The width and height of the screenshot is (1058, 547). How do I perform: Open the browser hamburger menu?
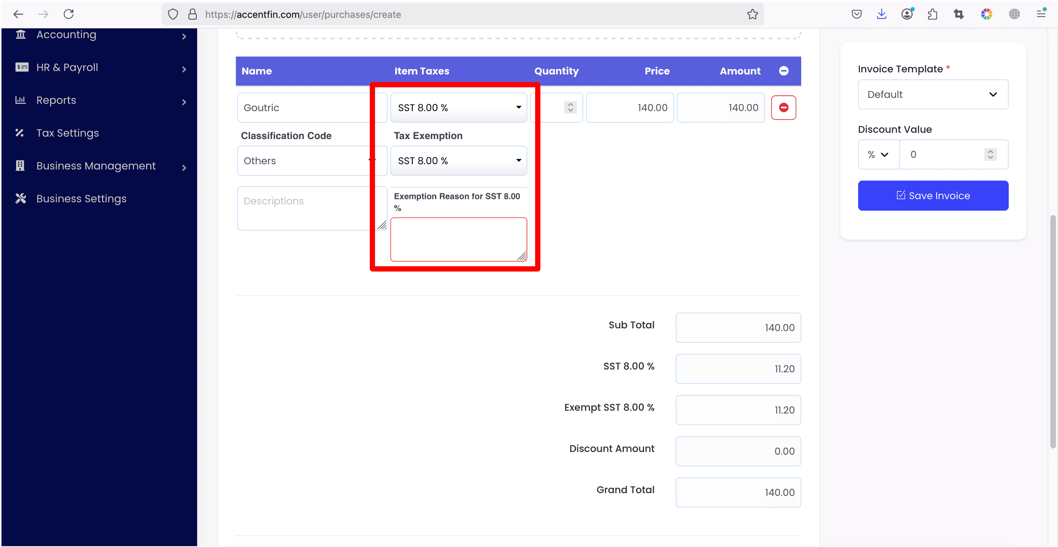[x=1041, y=14]
